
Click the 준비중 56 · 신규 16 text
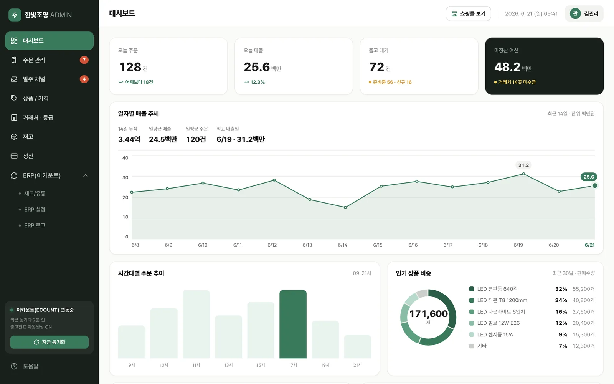point(392,82)
